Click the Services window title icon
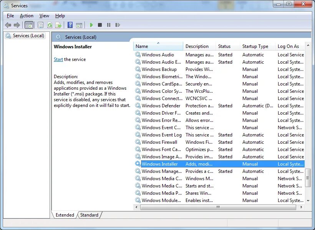This screenshot has width=315, height=230. click(6, 6)
